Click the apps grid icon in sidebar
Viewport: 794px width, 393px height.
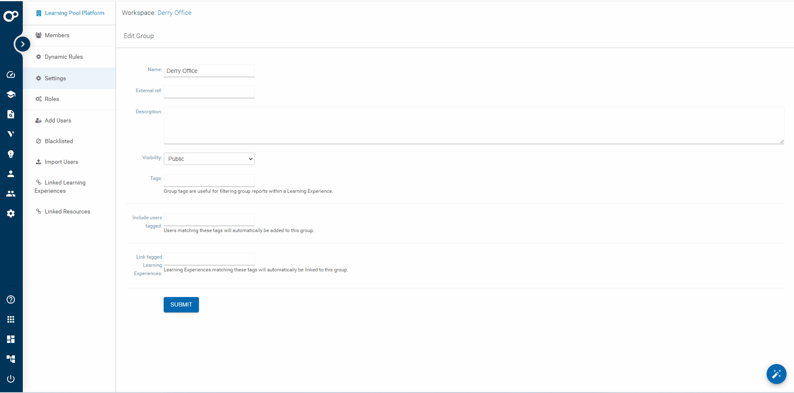tap(11, 319)
